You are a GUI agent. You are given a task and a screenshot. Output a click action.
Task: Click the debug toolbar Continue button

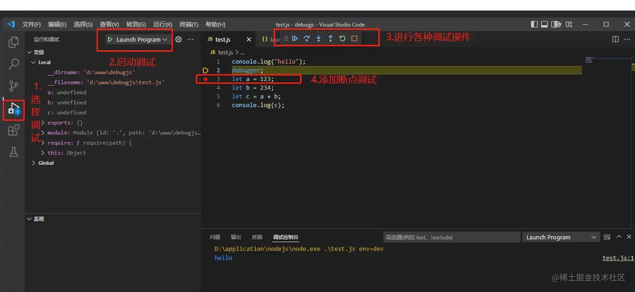tap(295, 39)
